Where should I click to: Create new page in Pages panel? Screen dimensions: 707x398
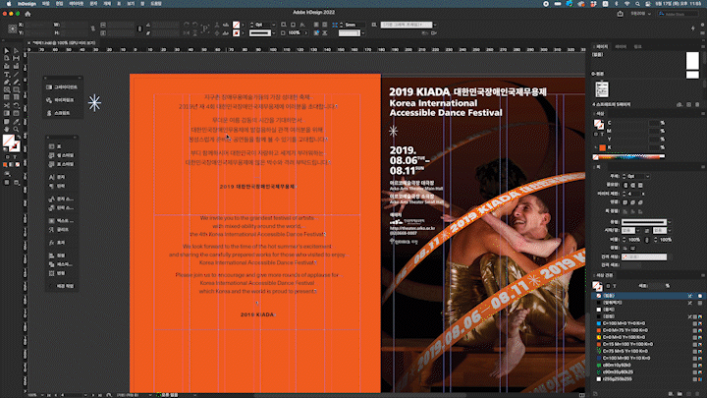click(688, 104)
